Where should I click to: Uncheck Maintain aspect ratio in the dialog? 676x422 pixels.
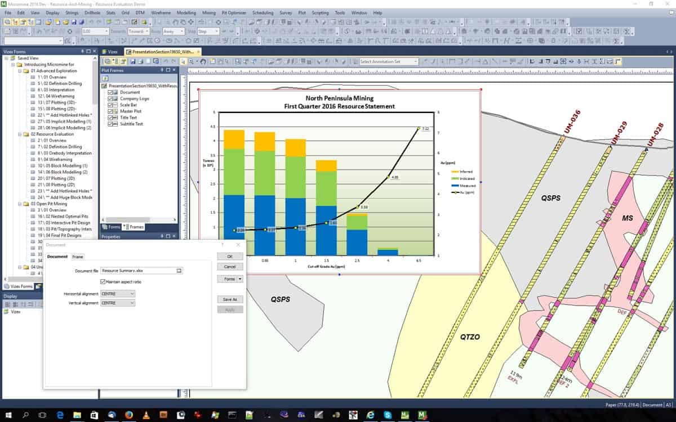102,281
